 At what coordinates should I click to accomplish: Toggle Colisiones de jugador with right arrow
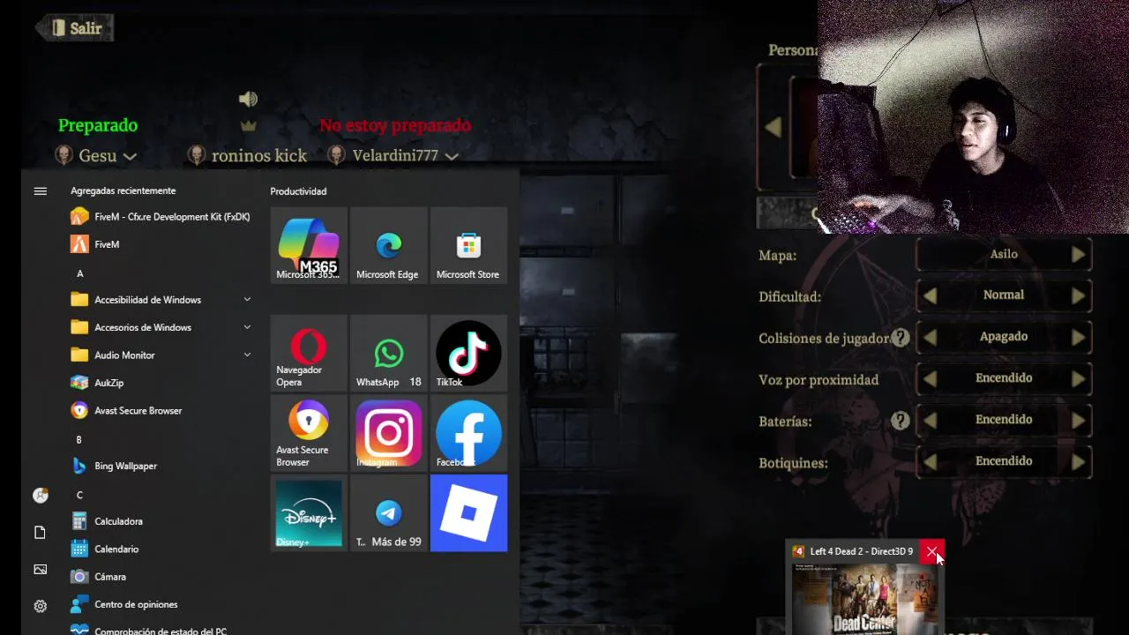coord(1078,338)
